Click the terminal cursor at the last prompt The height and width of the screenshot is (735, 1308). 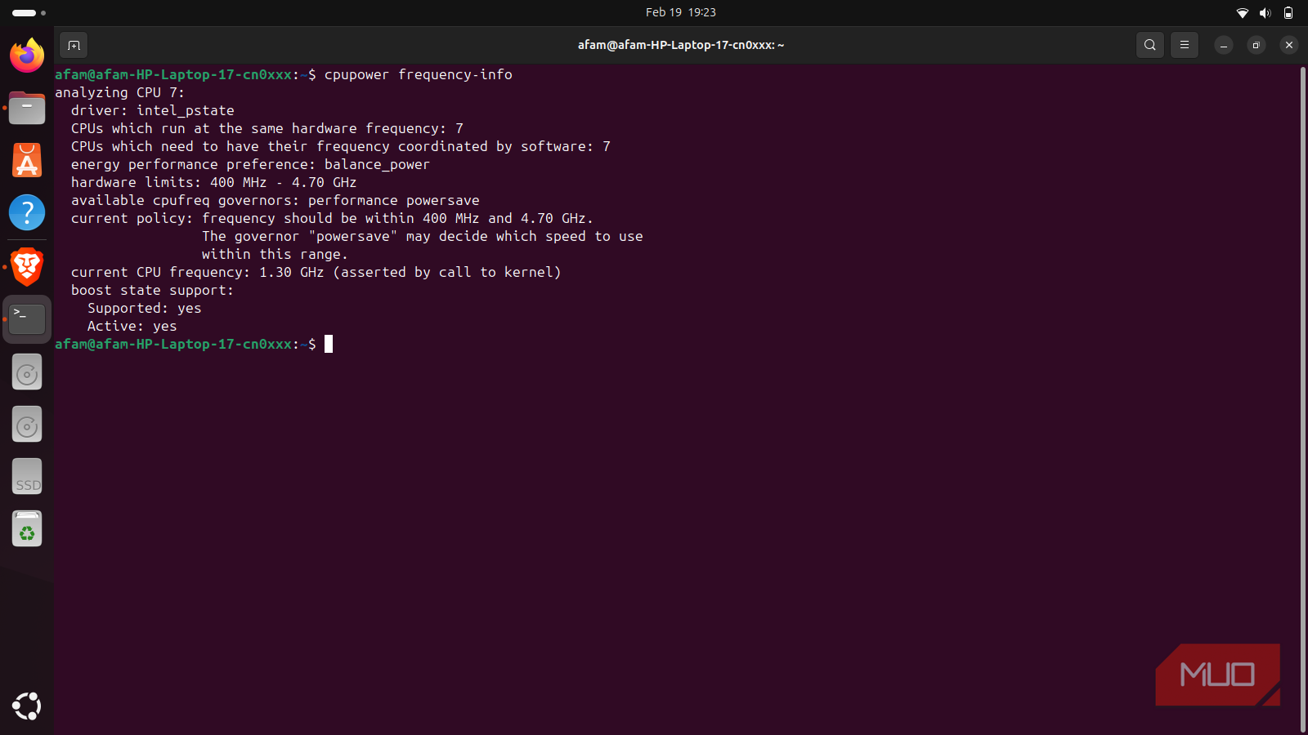(x=329, y=344)
